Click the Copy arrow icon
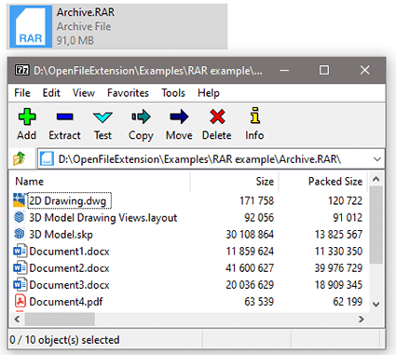Viewport: 396px width, 355px height. [141, 116]
